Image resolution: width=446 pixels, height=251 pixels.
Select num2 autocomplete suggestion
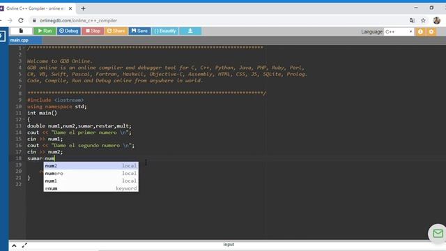(x=91, y=166)
